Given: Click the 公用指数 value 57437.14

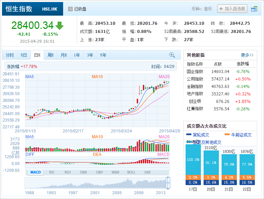Looking at the screenshot, I should point(220,79).
